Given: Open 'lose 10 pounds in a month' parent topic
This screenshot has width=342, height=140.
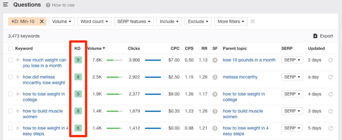Looking at the screenshot, I should point(249,60).
